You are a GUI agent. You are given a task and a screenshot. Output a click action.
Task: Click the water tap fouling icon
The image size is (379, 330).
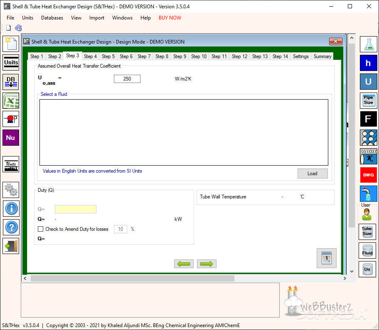368,193
